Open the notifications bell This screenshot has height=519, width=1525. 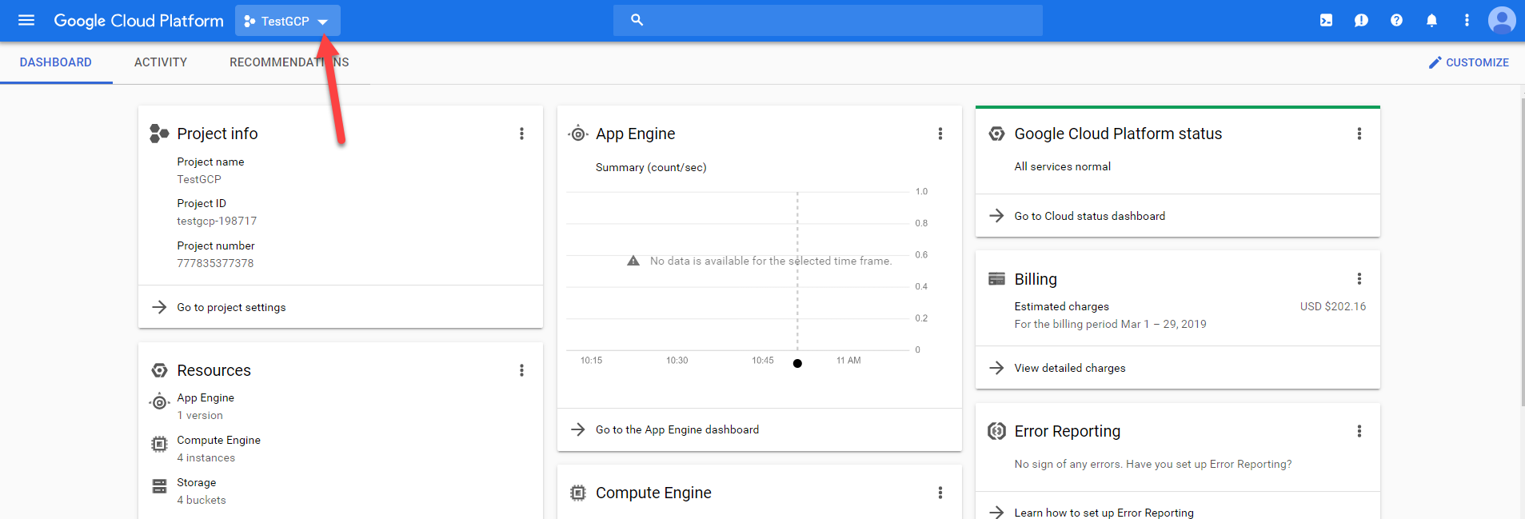tap(1431, 21)
